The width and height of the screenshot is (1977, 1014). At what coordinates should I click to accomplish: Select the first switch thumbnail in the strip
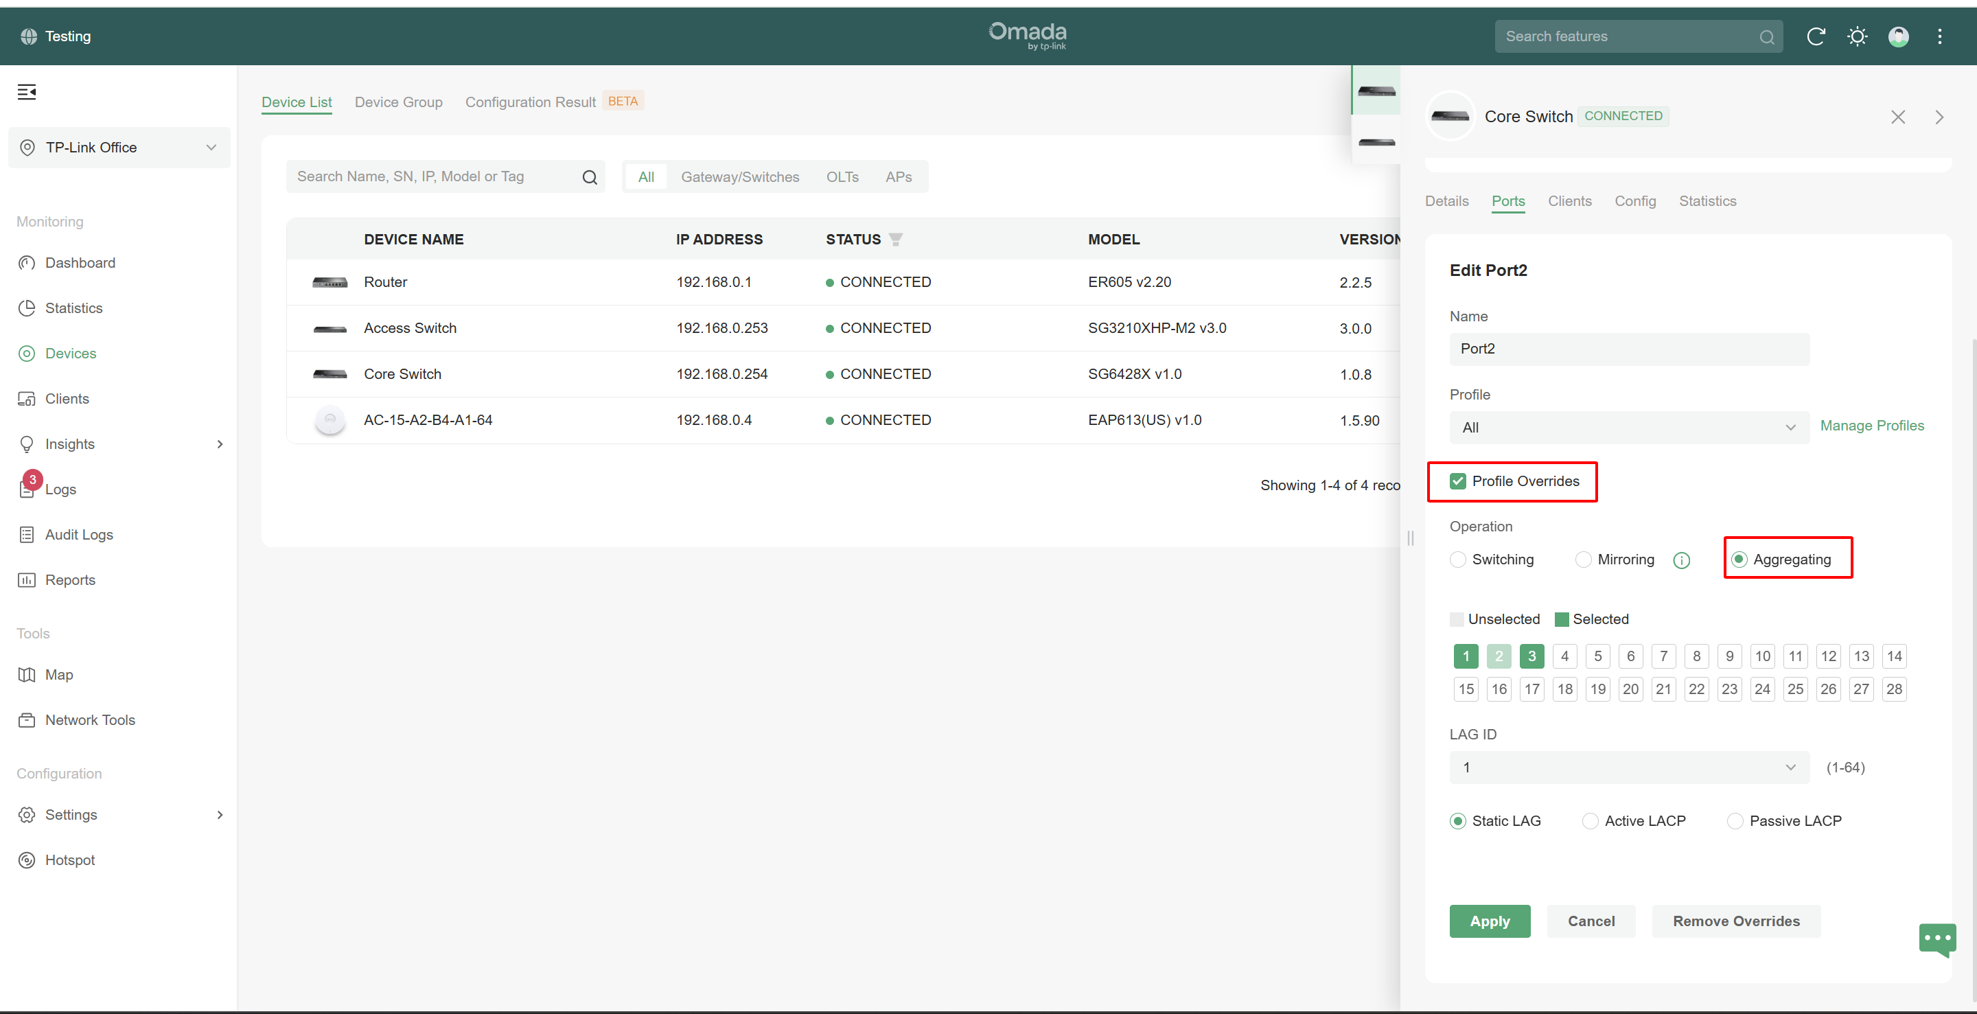point(1376,91)
